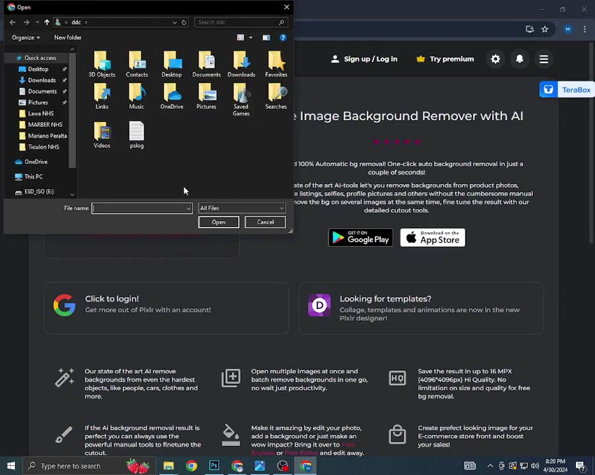595x475 pixels.
Task: Open the App Store download badge
Action: point(433,237)
